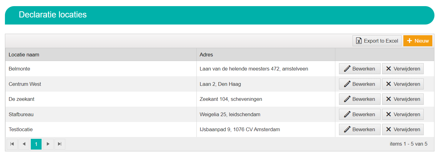This screenshot has height=156, width=440.
Task: Click X icon in Stafbureau row
Action: pyautogui.click(x=389, y=114)
